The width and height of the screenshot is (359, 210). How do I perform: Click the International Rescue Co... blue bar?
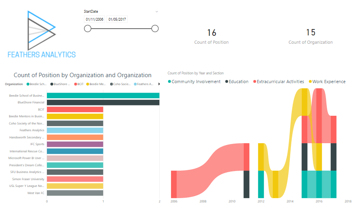click(75, 151)
